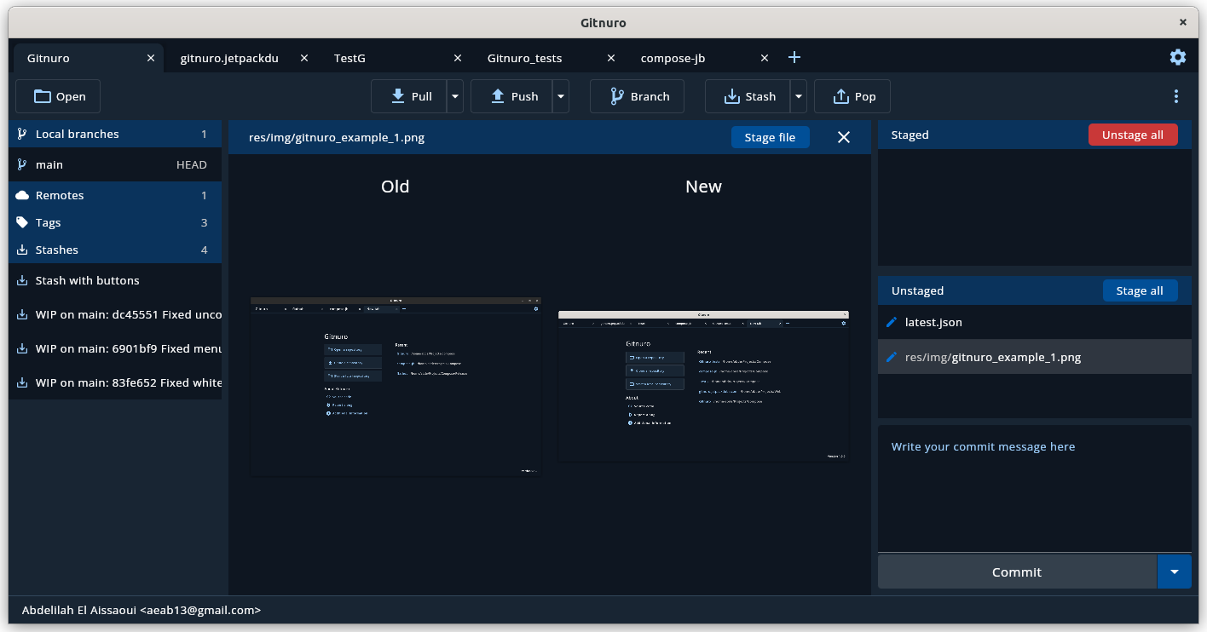Click the Stage file button

tap(770, 137)
